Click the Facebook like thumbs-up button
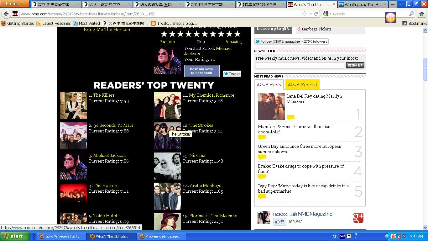428x241 pixels. 279,222
